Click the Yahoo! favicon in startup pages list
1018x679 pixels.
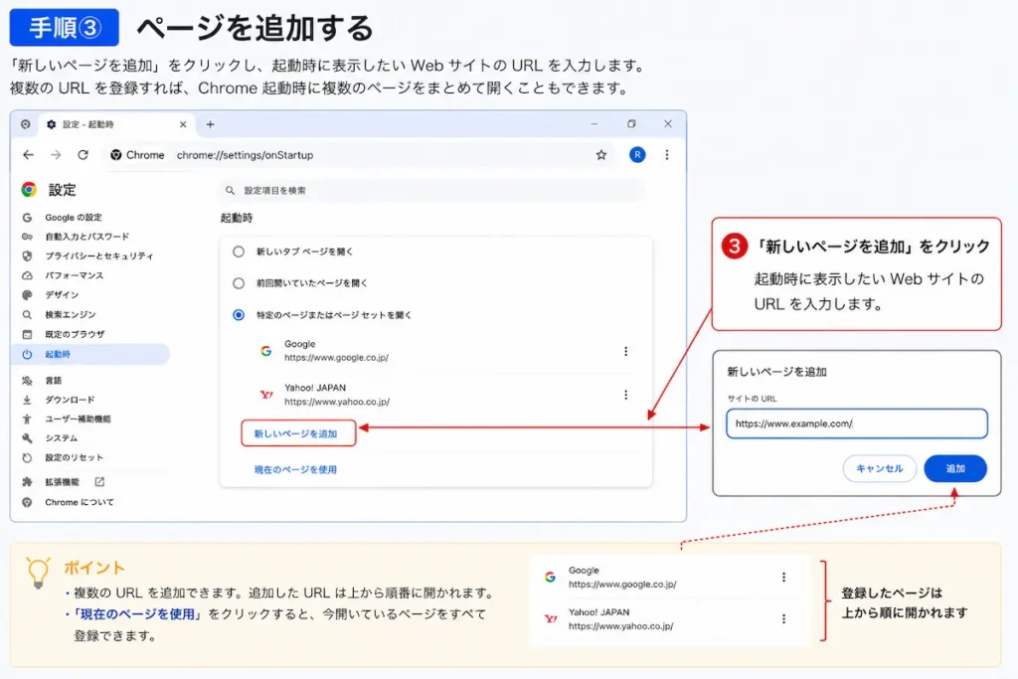pos(266,395)
